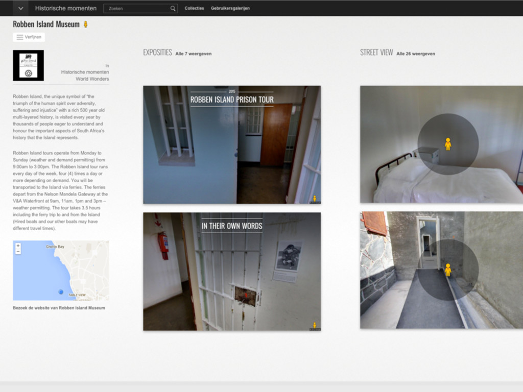Open the Historische momenten home title
The image size is (523, 392).
(66, 8)
